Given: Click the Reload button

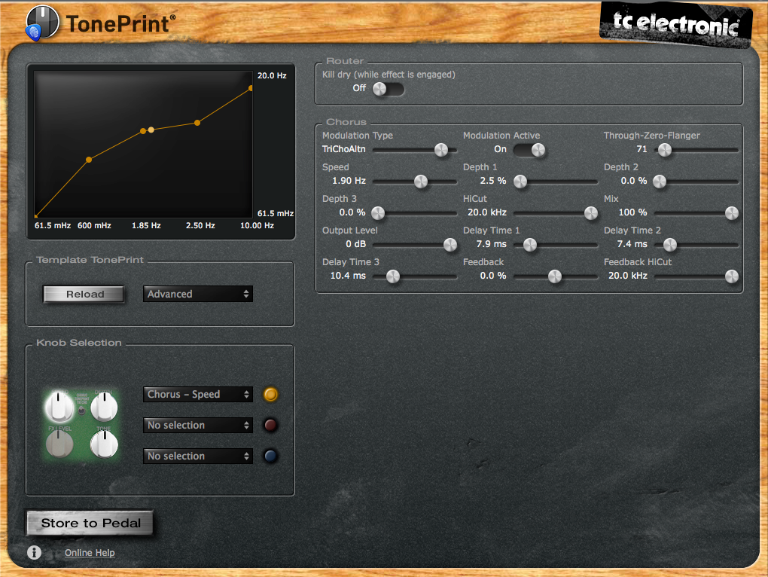Looking at the screenshot, I should pyautogui.click(x=84, y=294).
